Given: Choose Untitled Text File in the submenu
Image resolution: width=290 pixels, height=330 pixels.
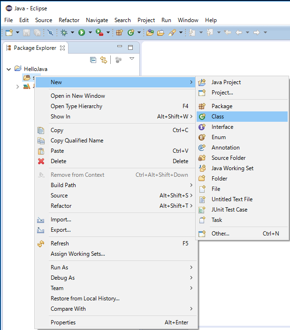Looking at the screenshot, I should pos(242,199).
